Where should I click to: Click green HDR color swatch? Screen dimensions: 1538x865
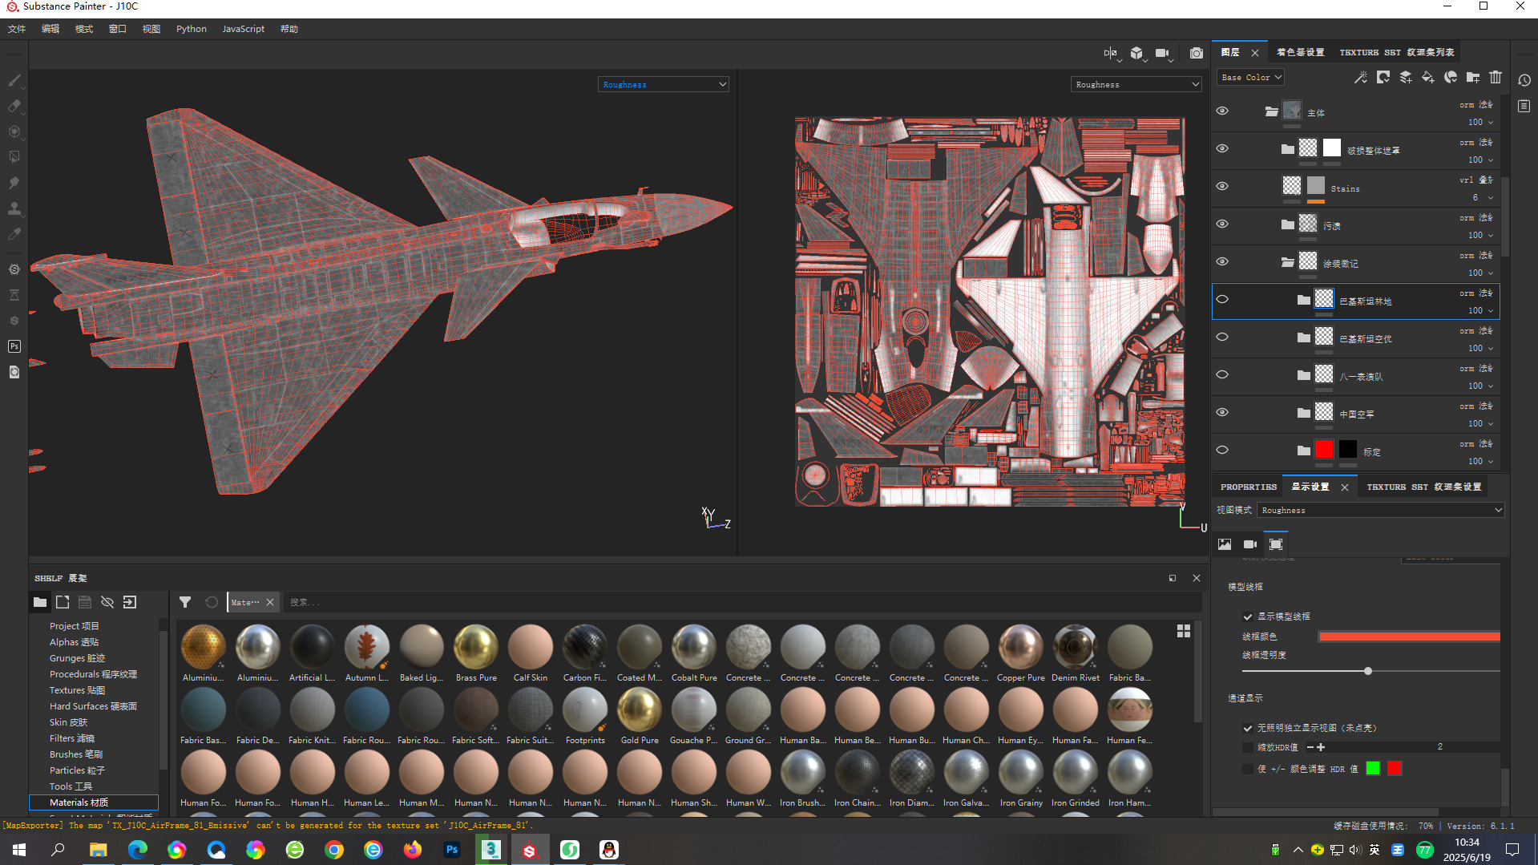(1373, 769)
